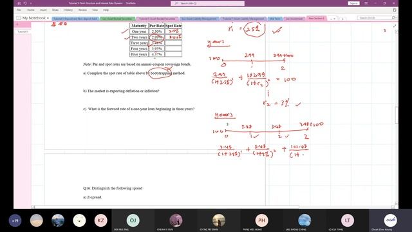Viewport: 412px width, 232px height.
Task: Focus the title bar Search box
Action: [207, 3]
